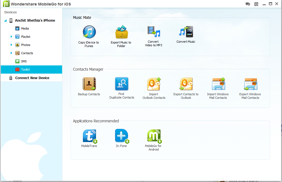Click the MobileGo logo in title bar

6,4
